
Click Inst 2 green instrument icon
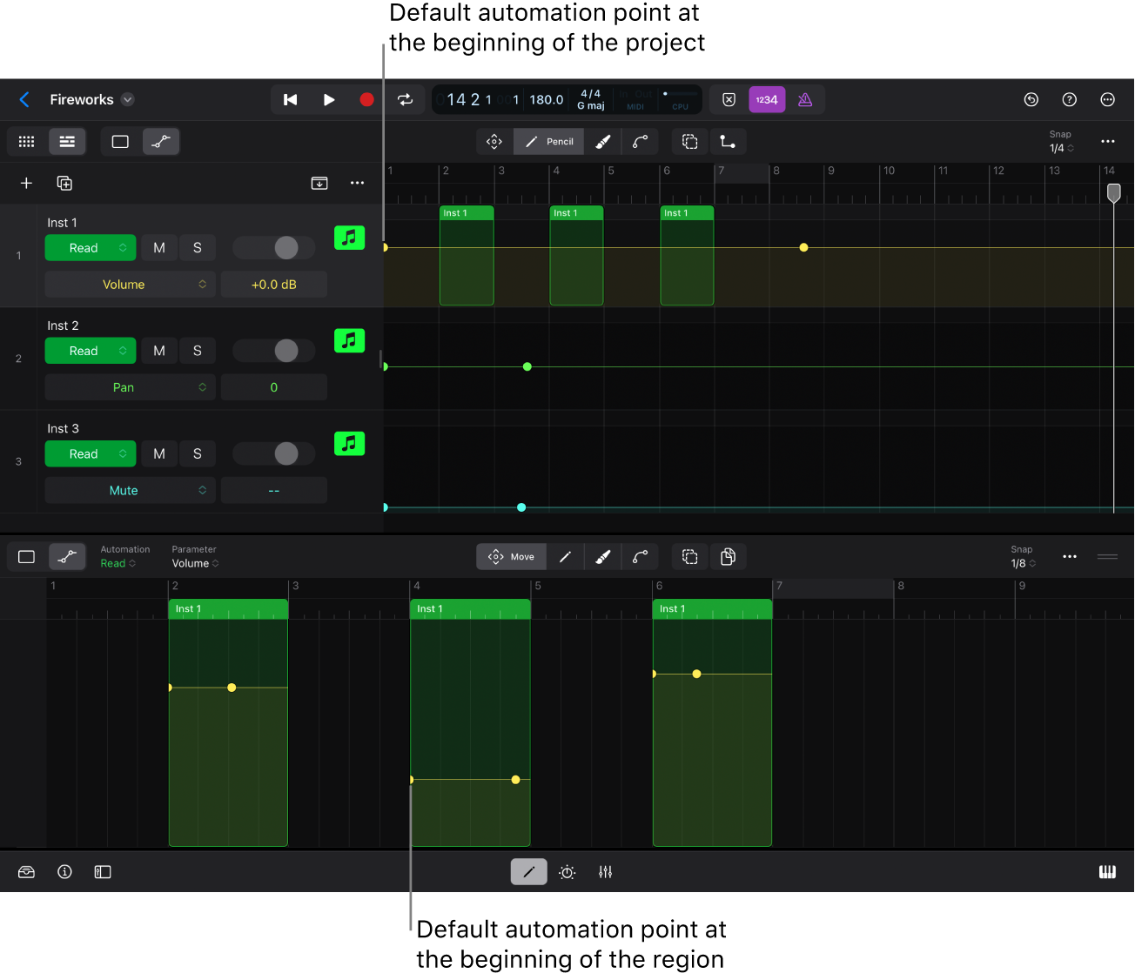pyautogui.click(x=349, y=340)
